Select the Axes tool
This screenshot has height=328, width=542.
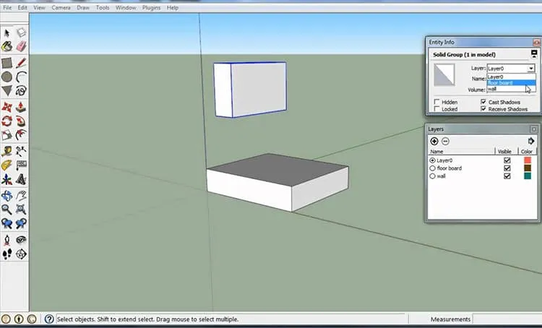[x=7, y=179]
